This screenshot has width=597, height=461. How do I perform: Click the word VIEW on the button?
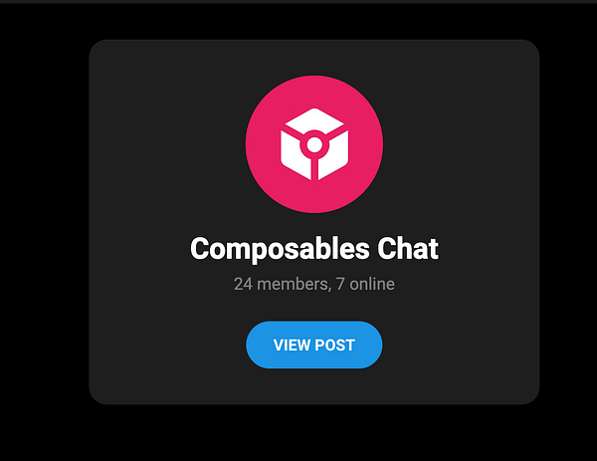tap(292, 346)
